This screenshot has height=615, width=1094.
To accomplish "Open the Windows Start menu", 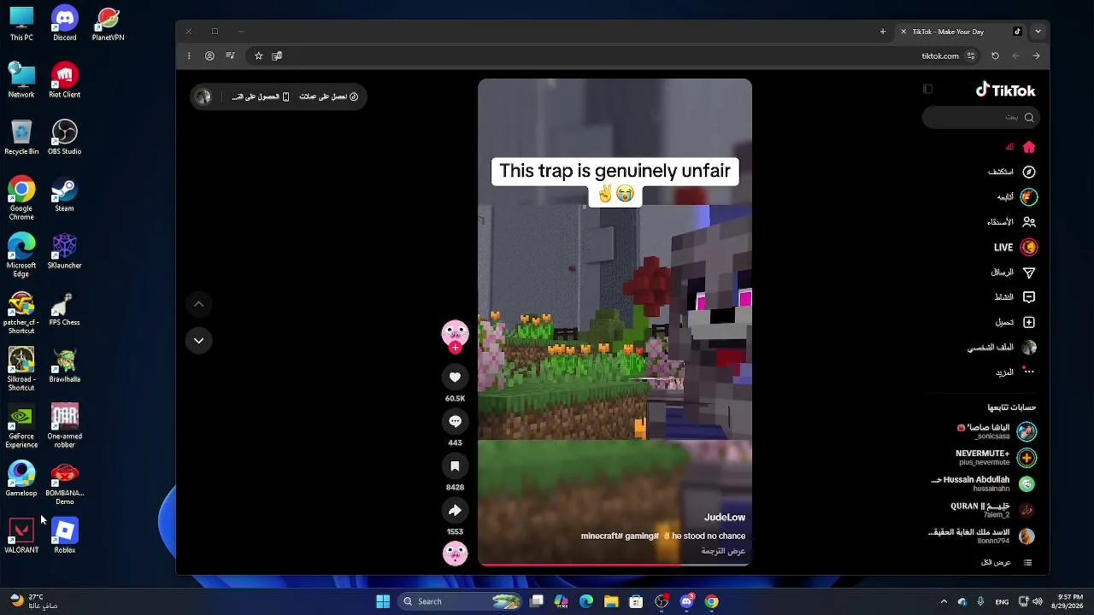I will (x=383, y=601).
